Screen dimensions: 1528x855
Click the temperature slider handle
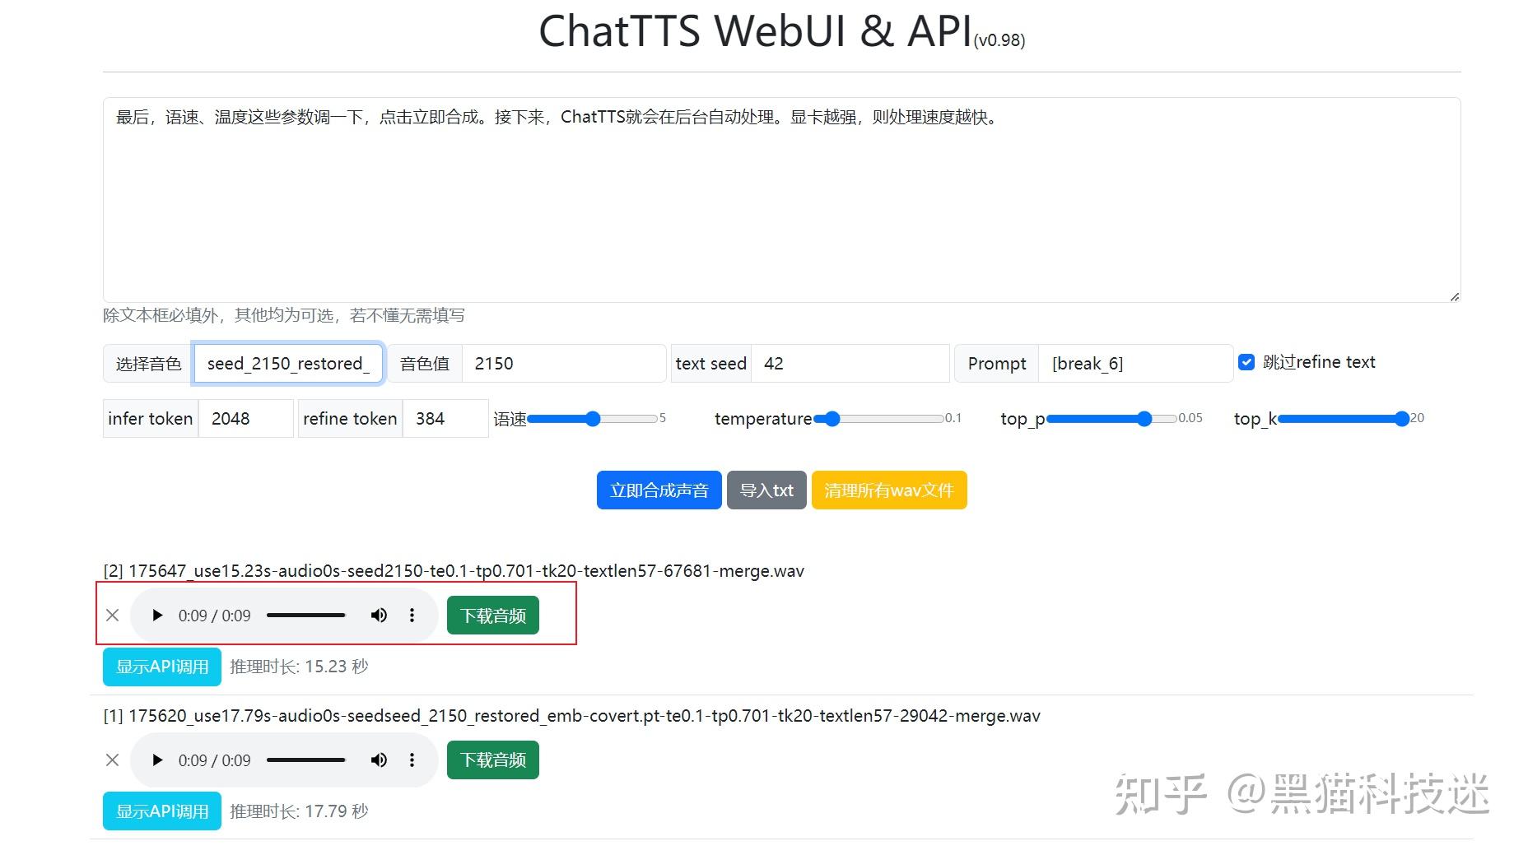[832, 419]
